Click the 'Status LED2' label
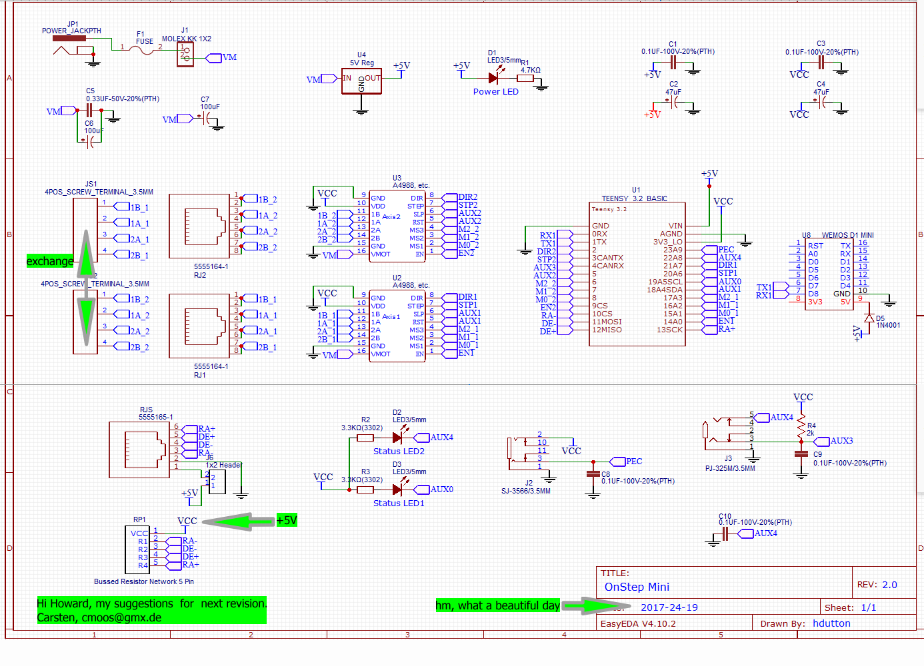This screenshot has height=666, width=924. [399, 452]
